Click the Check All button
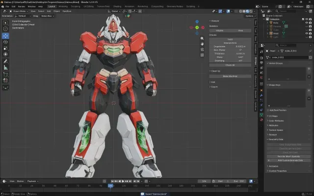The width and height of the screenshot is (314, 196). pyautogui.click(x=230, y=65)
